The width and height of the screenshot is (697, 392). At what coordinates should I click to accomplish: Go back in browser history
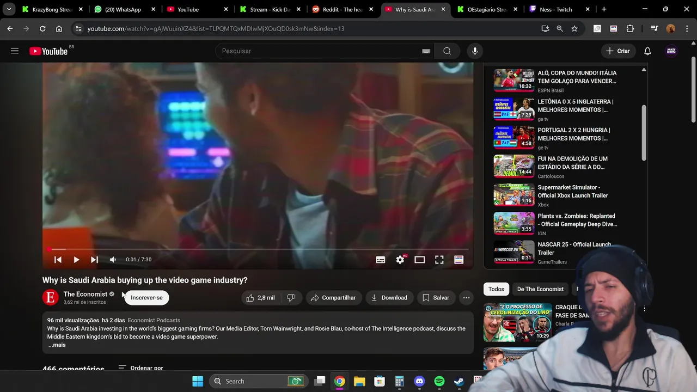pos(10,28)
